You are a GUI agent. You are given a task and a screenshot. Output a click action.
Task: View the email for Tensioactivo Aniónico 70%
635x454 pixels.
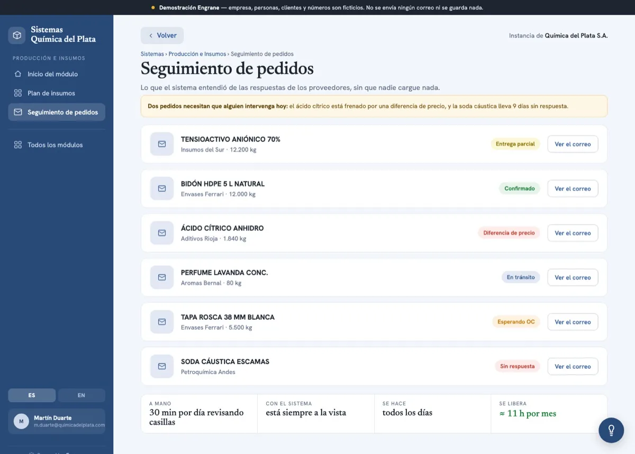pyautogui.click(x=573, y=144)
